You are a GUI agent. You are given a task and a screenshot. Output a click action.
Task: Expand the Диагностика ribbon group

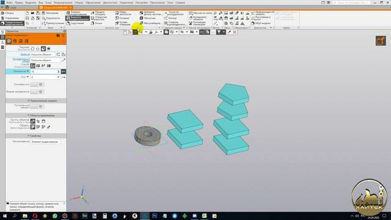click(x=271, y=28)
